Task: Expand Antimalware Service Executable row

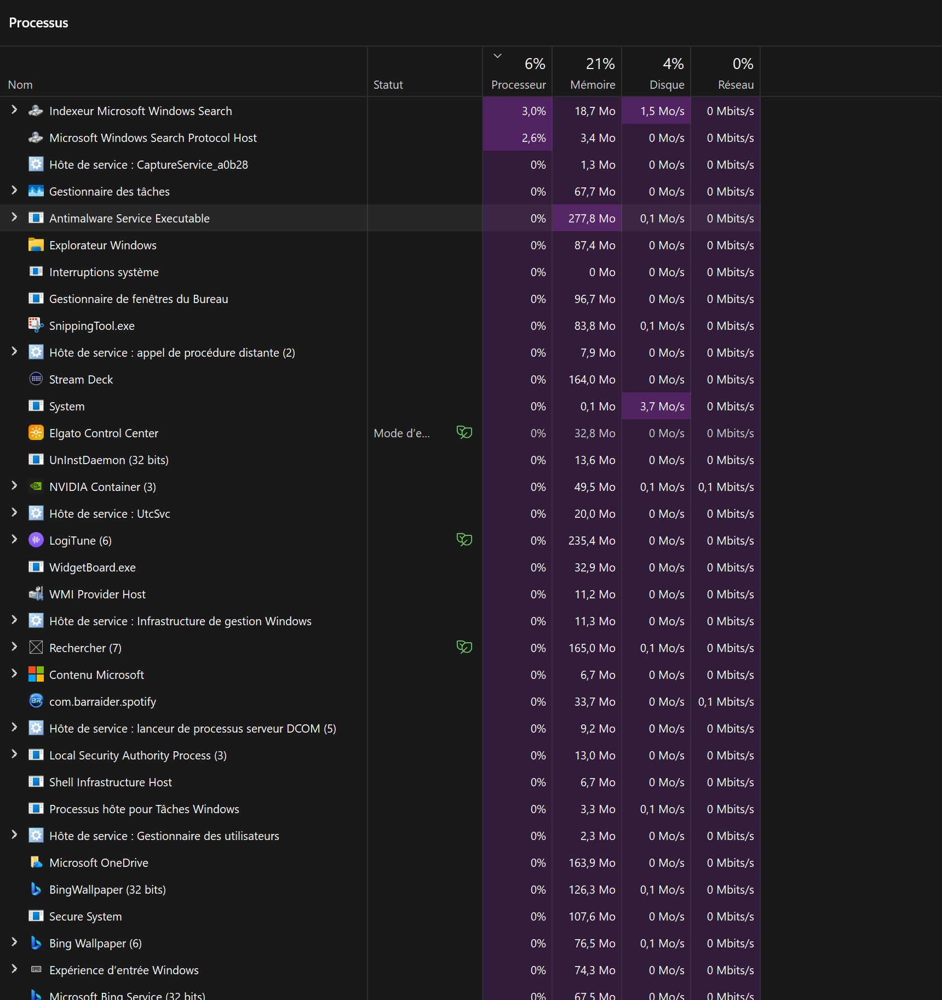Action: tap(15, 218)
